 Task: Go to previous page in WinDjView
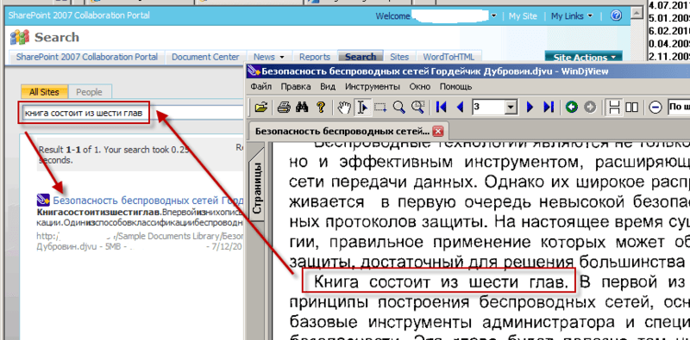461,107
